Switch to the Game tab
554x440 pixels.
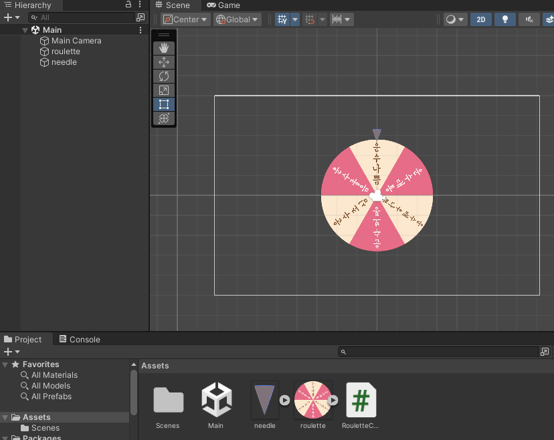tap(223, 5)
